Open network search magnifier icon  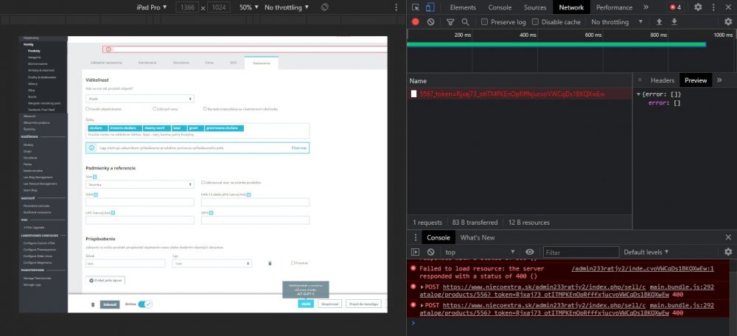(465, 21)
